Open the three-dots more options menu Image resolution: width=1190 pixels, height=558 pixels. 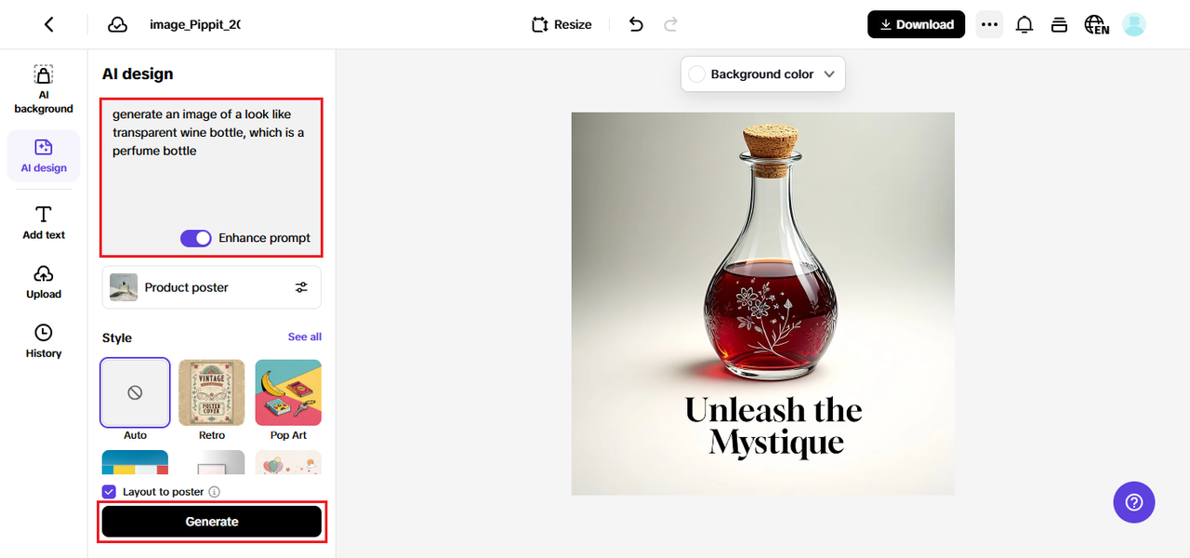[989, 25]
